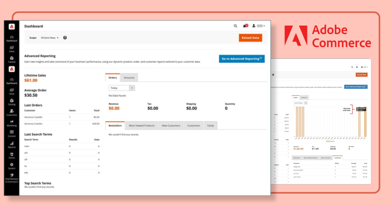This screenshot has height=205, width=392.
Task: Click the search magnifier in front dashboard header
Action: [x=236, y=26]
